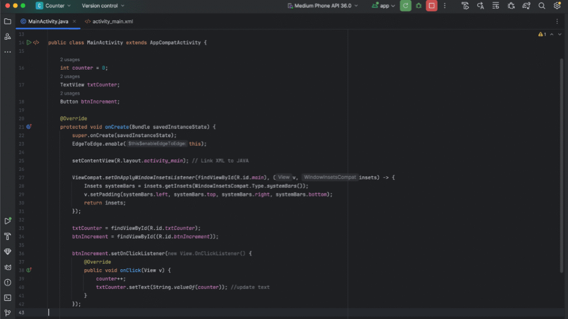
Task: Click the Rerun app green button
Action: tap(406, 6)
